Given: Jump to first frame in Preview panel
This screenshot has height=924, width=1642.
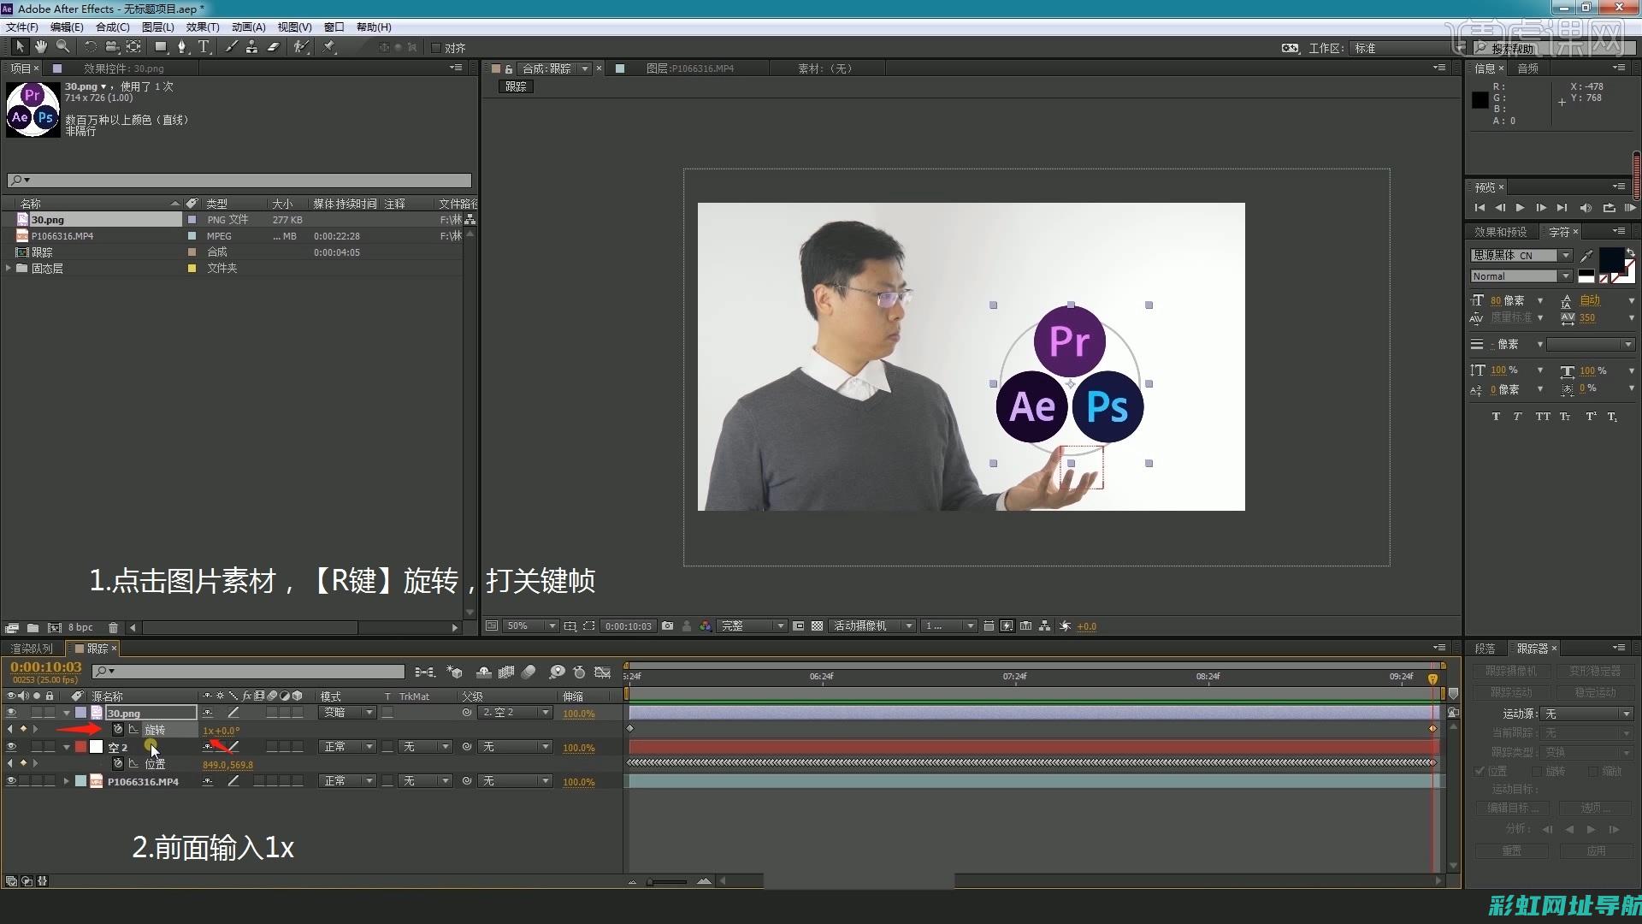Looking at the screenshot, I should pyautogui.click(x=1480, y=208).
